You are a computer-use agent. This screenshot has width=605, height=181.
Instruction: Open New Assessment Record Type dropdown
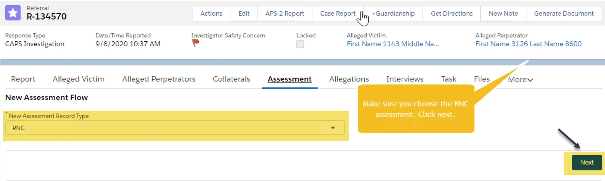pyautogui.click(x=175, y=128)
